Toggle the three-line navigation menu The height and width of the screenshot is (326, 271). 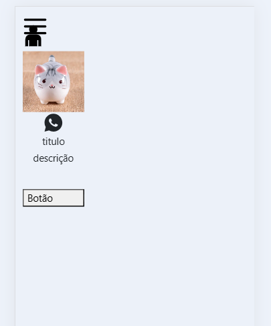35,26
